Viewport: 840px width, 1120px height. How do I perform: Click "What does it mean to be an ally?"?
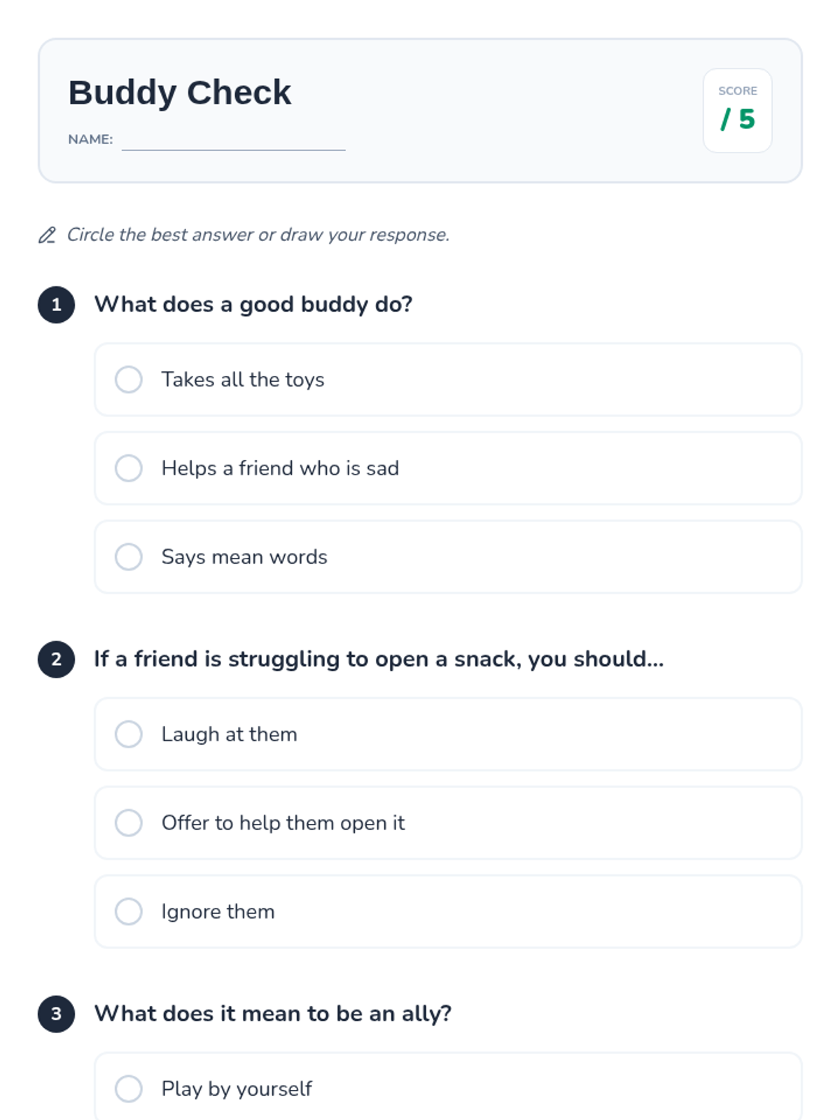tap(273, 1014)
